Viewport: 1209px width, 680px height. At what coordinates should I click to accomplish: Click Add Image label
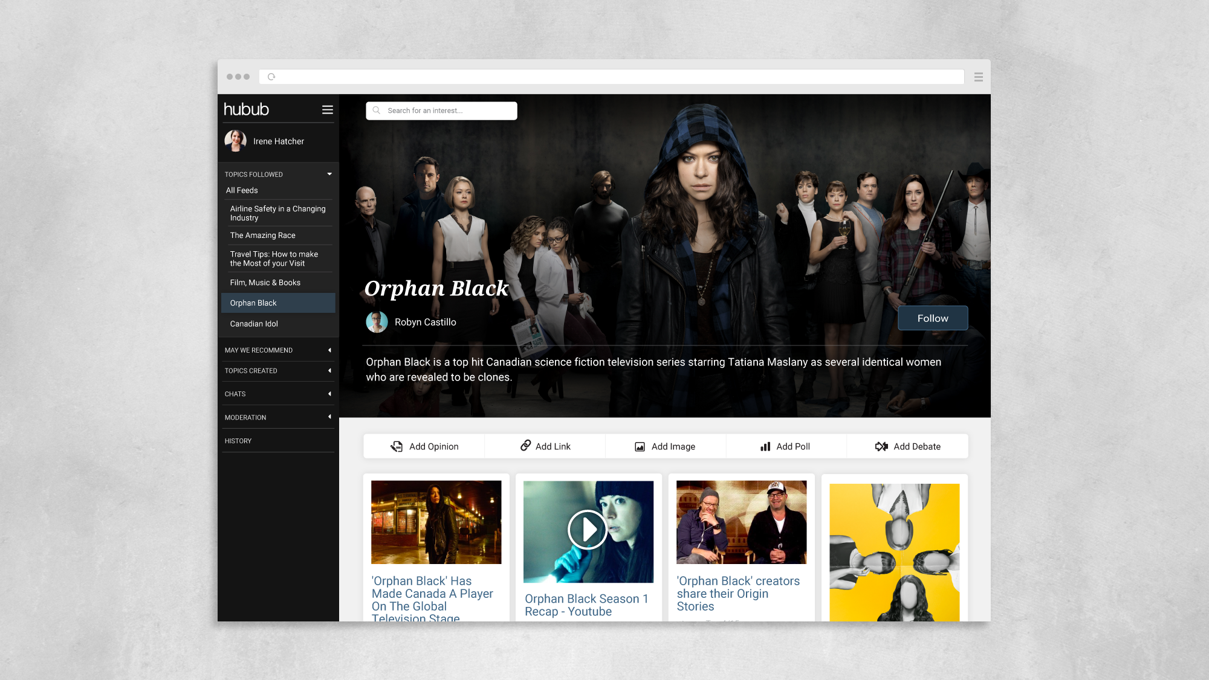(673, 446)
